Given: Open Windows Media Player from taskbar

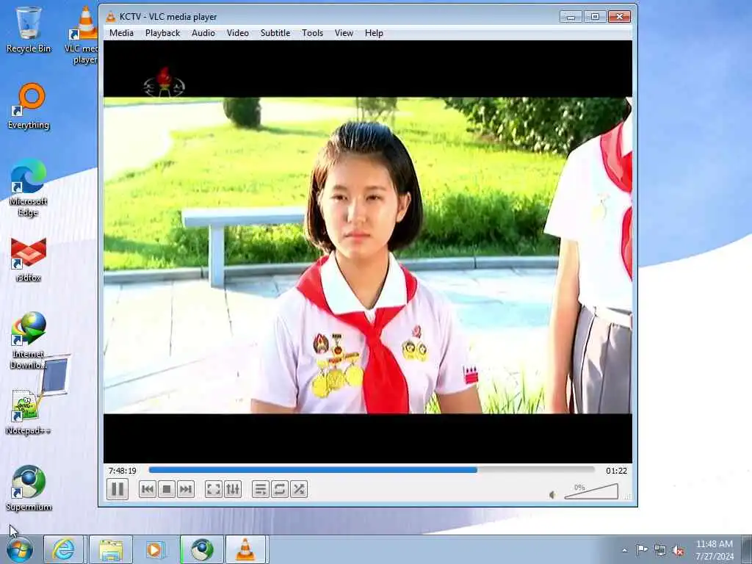Looking at the screenshot, I should 154,549.
